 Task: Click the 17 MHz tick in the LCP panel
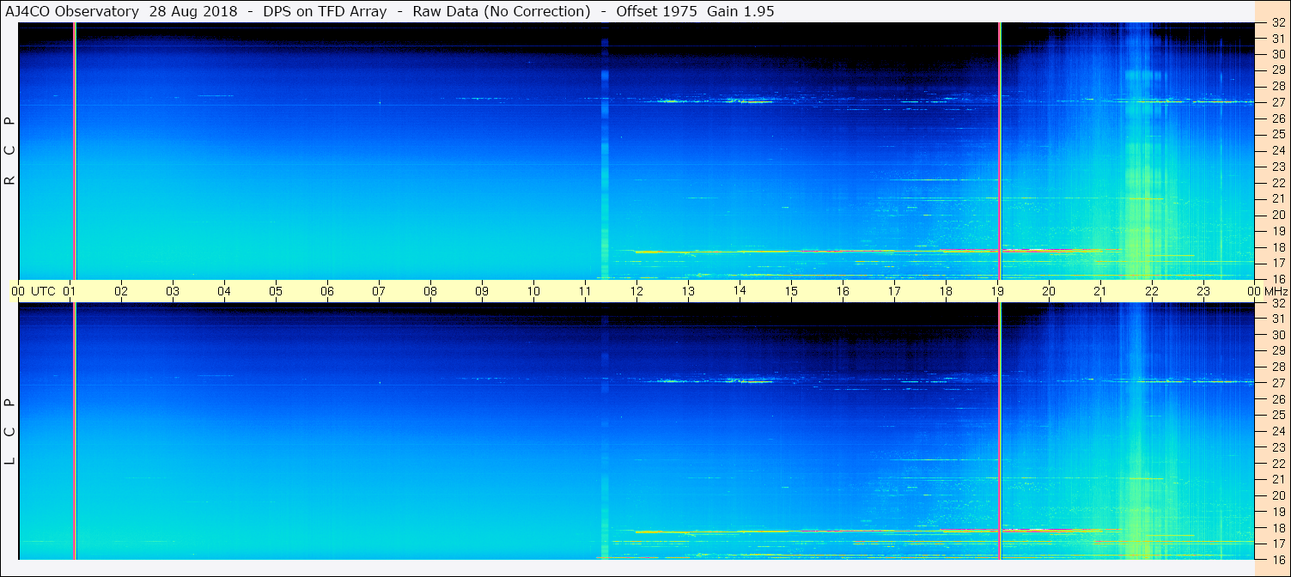point(1278,544)
